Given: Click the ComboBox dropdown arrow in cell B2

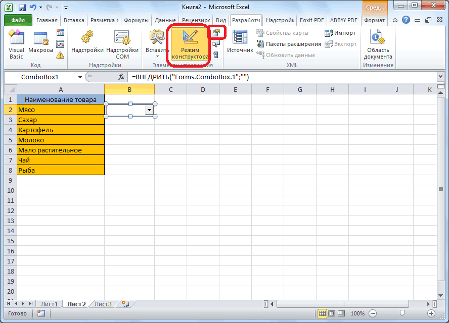Looking at the screenshot, I should tap(149, 110).
